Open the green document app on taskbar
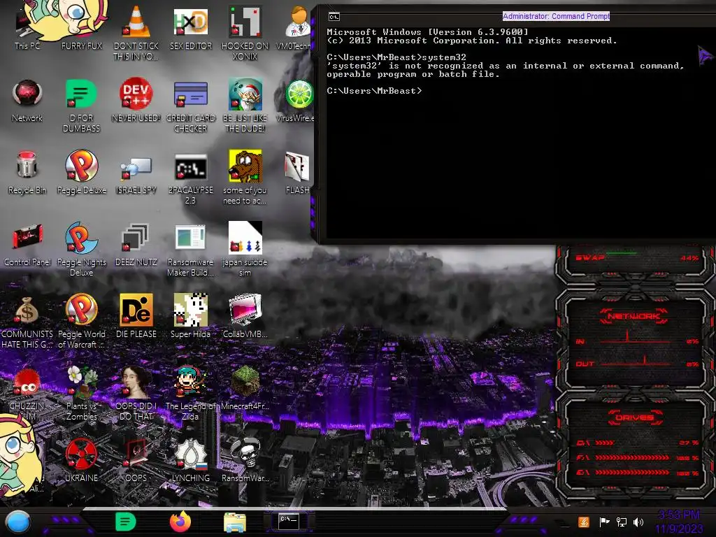Image resolution: width=716 pixels, height=537 pixels. [x=126, y=522]
